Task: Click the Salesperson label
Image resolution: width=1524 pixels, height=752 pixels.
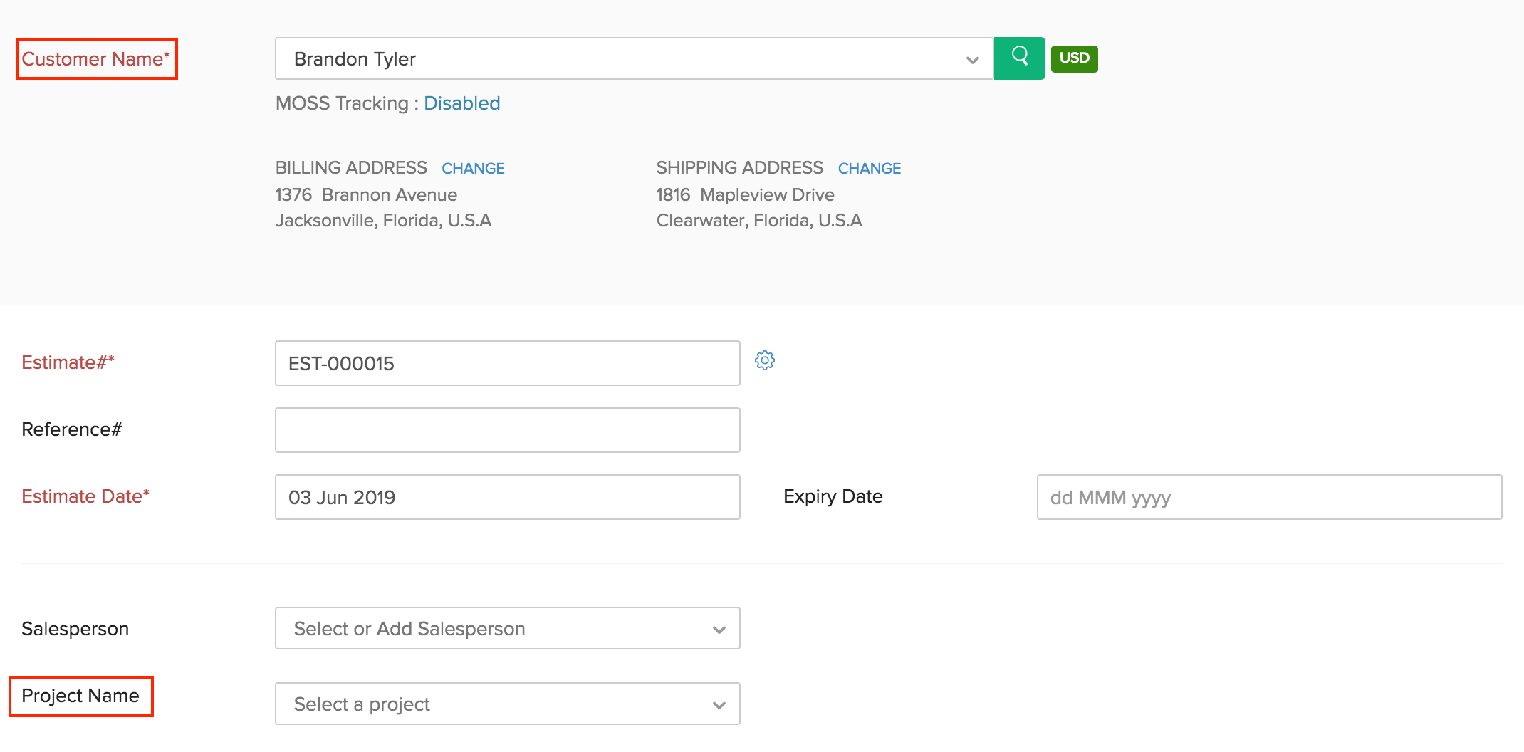Action: (75, 629)
